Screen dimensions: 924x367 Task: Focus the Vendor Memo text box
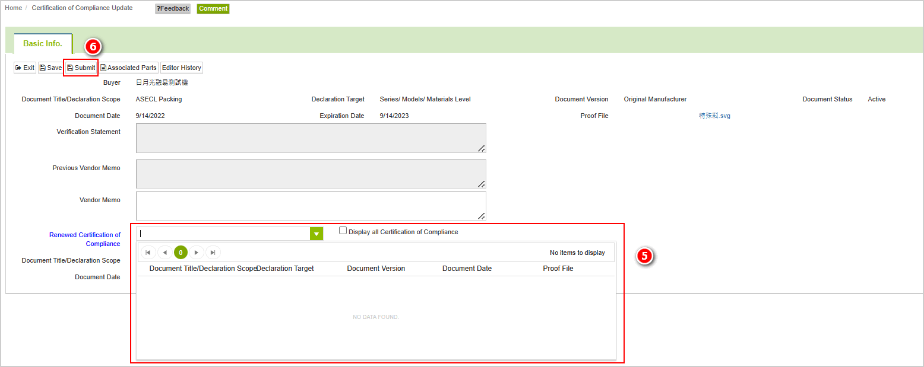[311, 206]
